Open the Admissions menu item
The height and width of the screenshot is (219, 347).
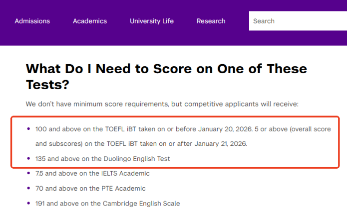coord(32,21)
